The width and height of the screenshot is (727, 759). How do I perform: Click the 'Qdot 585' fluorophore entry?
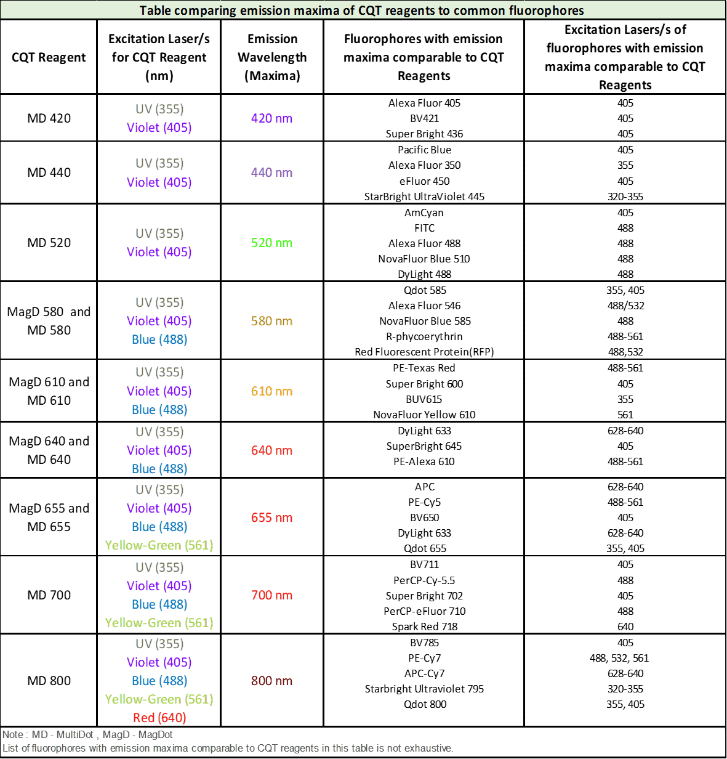424,290
